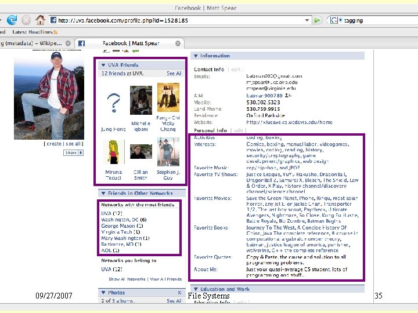Viewport: 418px width, 313px height.
Task: Close the Facebook Matt Spear tab
Action: (x=178, y=43)
